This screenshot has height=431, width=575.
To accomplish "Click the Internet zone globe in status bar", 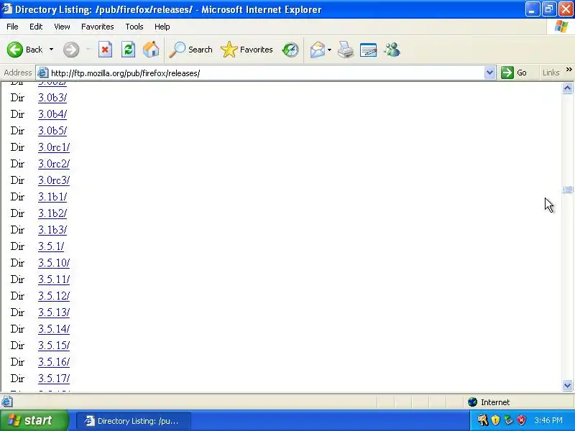I will tap(473, 402).
